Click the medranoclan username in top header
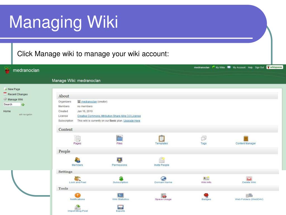286x215 pixels. point(202,67)
